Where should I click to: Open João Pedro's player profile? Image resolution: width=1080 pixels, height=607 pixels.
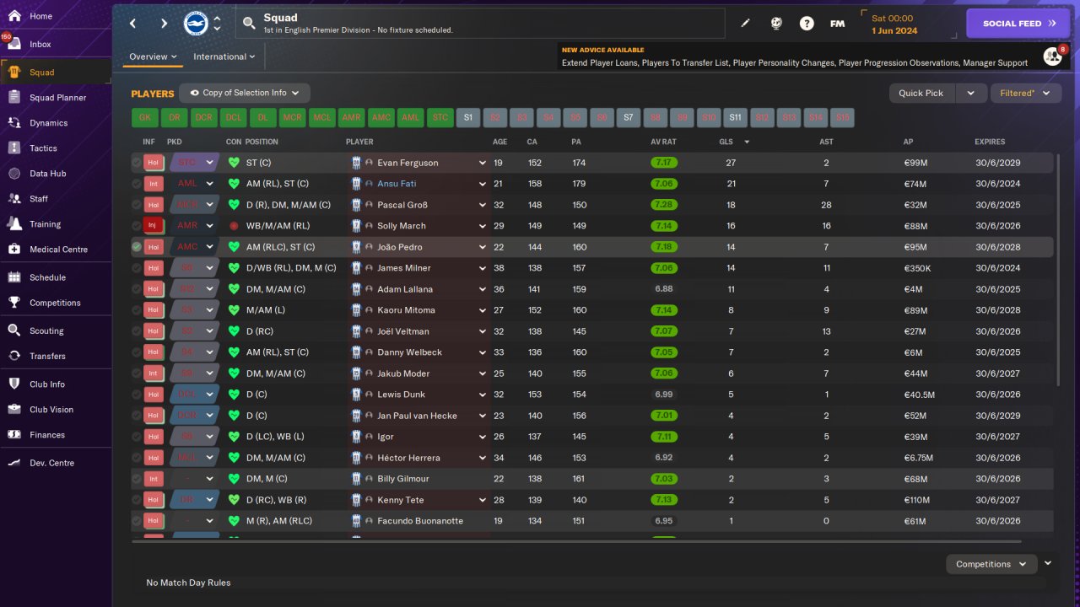coord(400,247)
